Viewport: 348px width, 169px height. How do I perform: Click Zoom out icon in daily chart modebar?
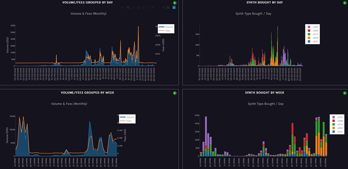(x=144, y=7)
